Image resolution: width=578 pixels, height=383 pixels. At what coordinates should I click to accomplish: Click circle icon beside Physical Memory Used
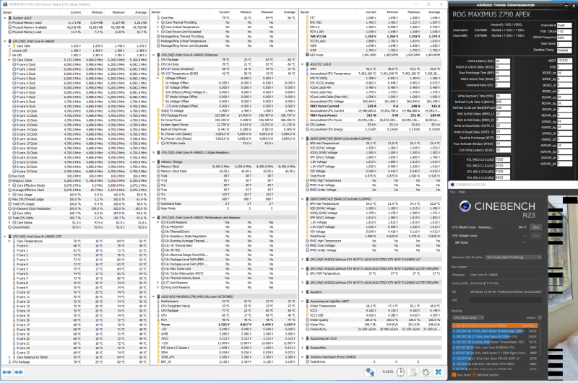coord(9,22)
